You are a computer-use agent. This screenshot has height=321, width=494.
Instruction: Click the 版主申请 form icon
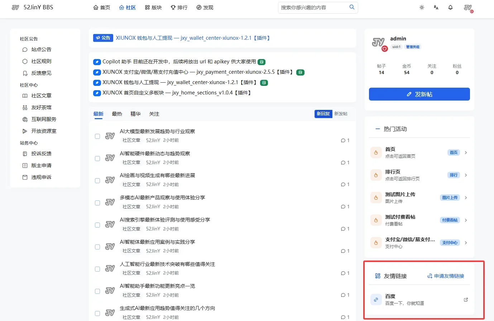pos(25,165)
